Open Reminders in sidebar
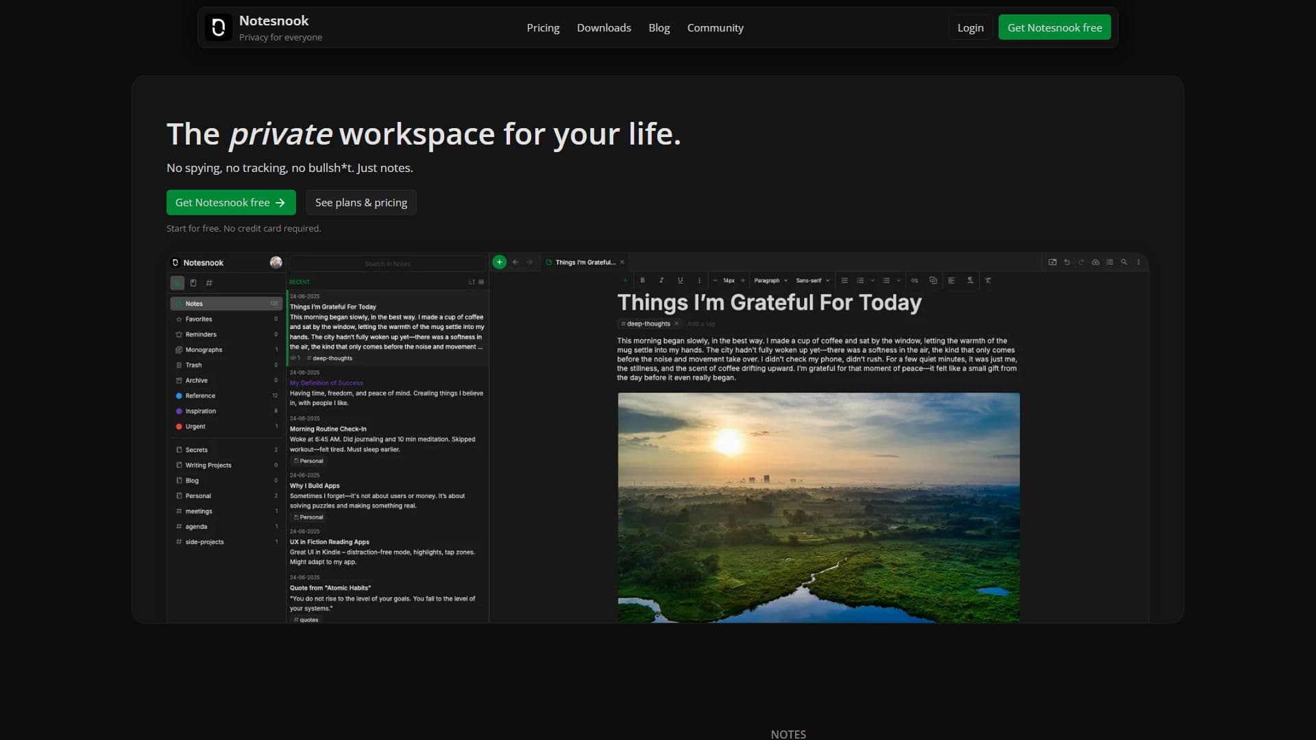1316x740 pixels. click(226, 334)
